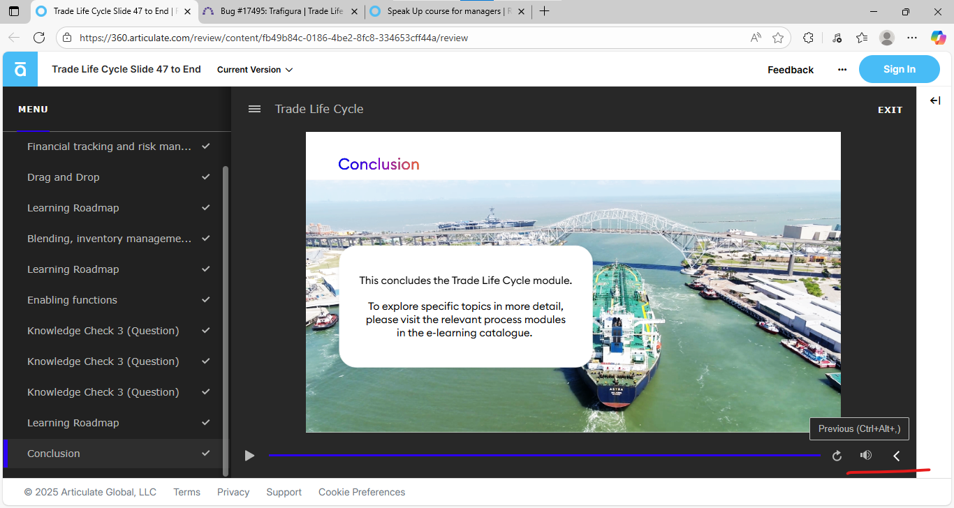Viewport: 954px width, 508px height.
Task: Open the three-dot more options menu
Action: [842, 70]
